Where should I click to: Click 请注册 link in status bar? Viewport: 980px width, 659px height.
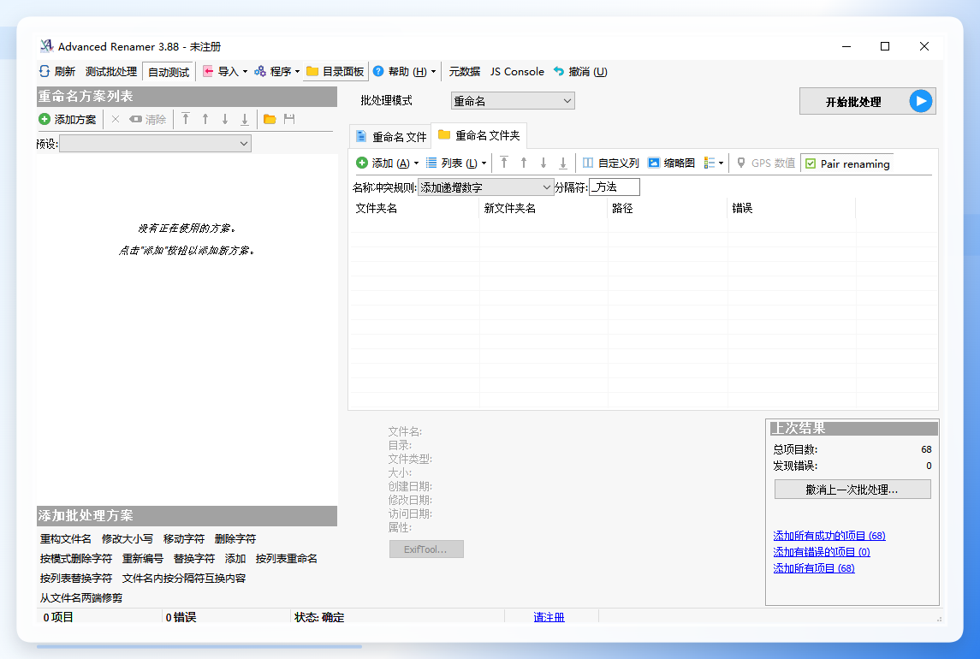tap(549, 618)
